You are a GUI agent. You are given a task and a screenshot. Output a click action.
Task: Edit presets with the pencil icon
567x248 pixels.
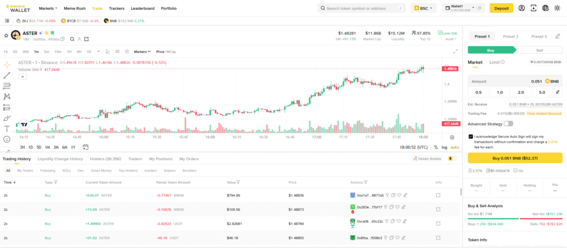click(x=557, y=37)
